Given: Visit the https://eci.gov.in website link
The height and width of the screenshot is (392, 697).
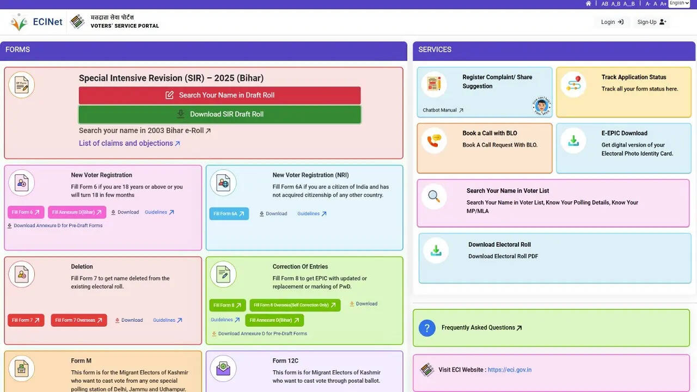Looking at the screenshot, I should tap(510, 370).
